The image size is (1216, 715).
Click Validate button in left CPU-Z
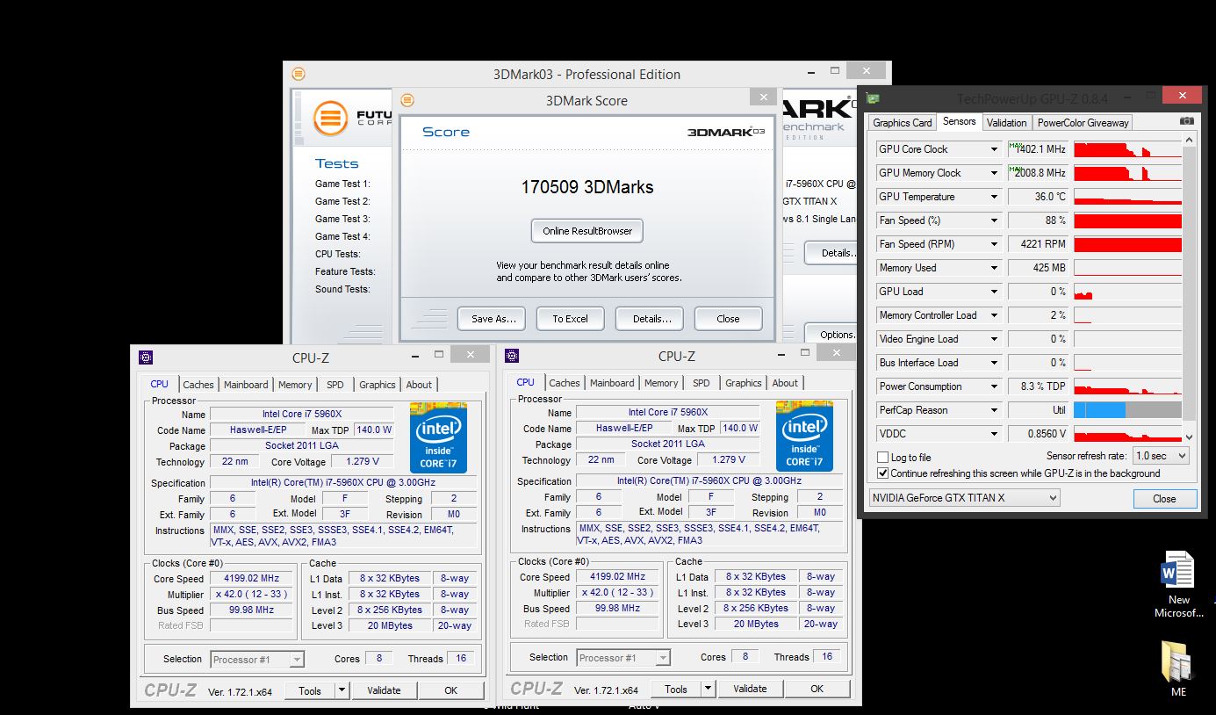coord(384,690)
